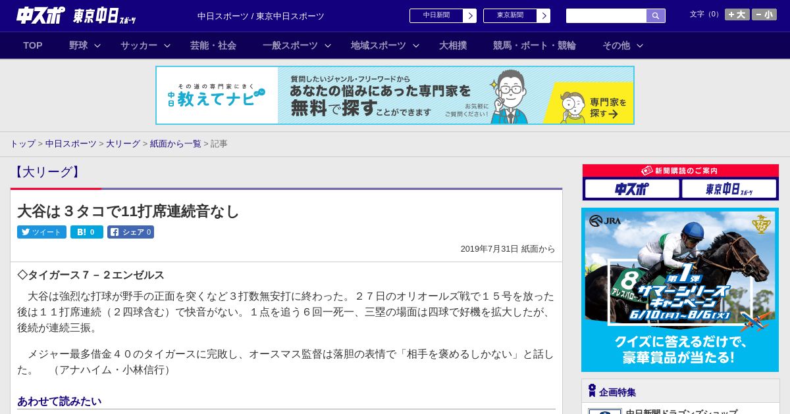Open the 競馬・ボート・競輪 navigation item
This screenshot has height=414, width=790.
pyautogui.click(x=535, y=45)
